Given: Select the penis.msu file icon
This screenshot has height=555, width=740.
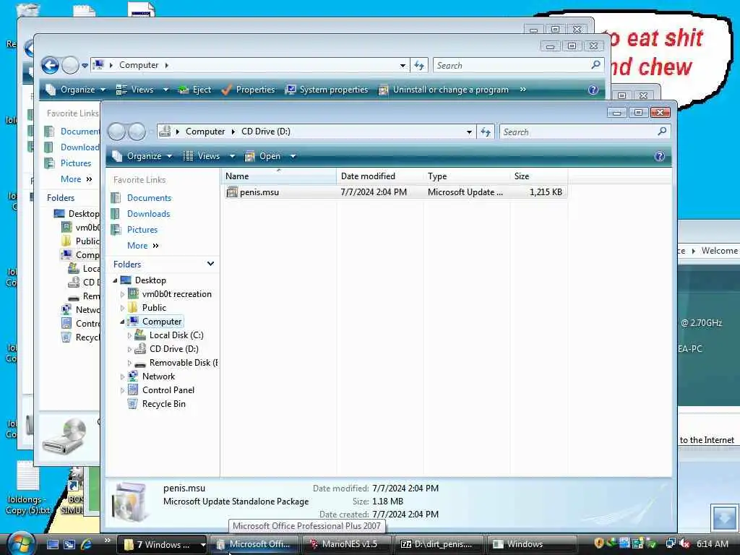Looking at the screenshot, I should click(x=232, y=192).
